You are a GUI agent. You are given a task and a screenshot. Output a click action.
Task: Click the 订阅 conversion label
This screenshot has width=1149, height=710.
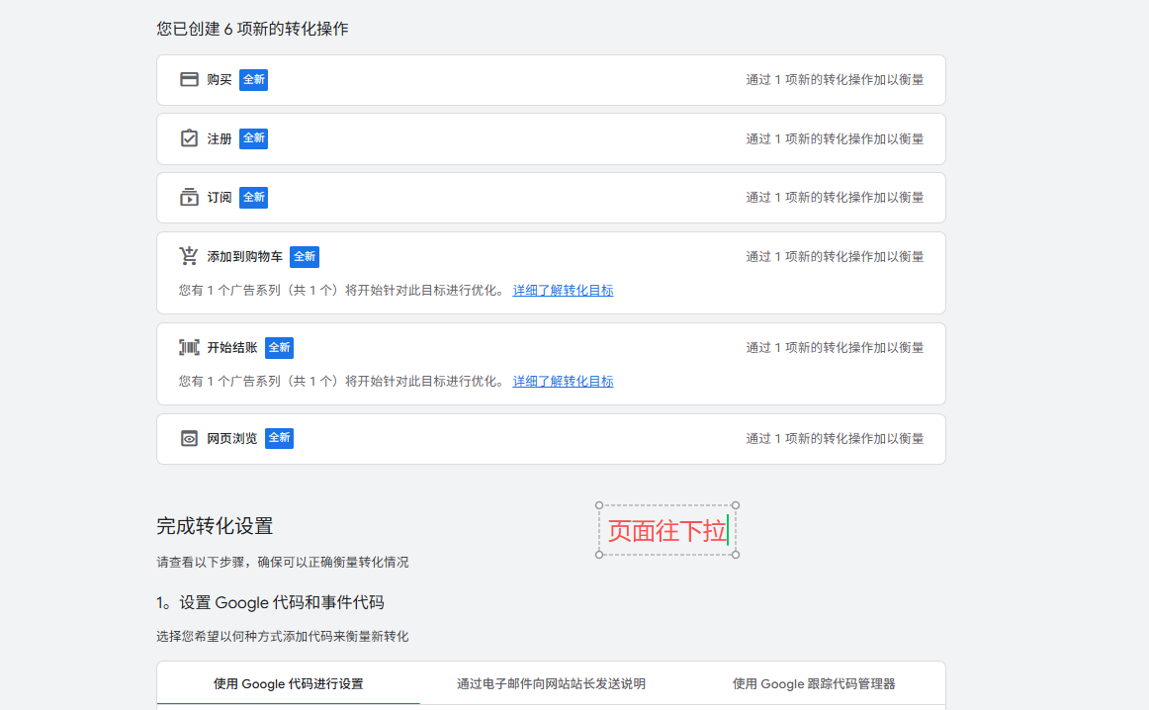[220, 198]
